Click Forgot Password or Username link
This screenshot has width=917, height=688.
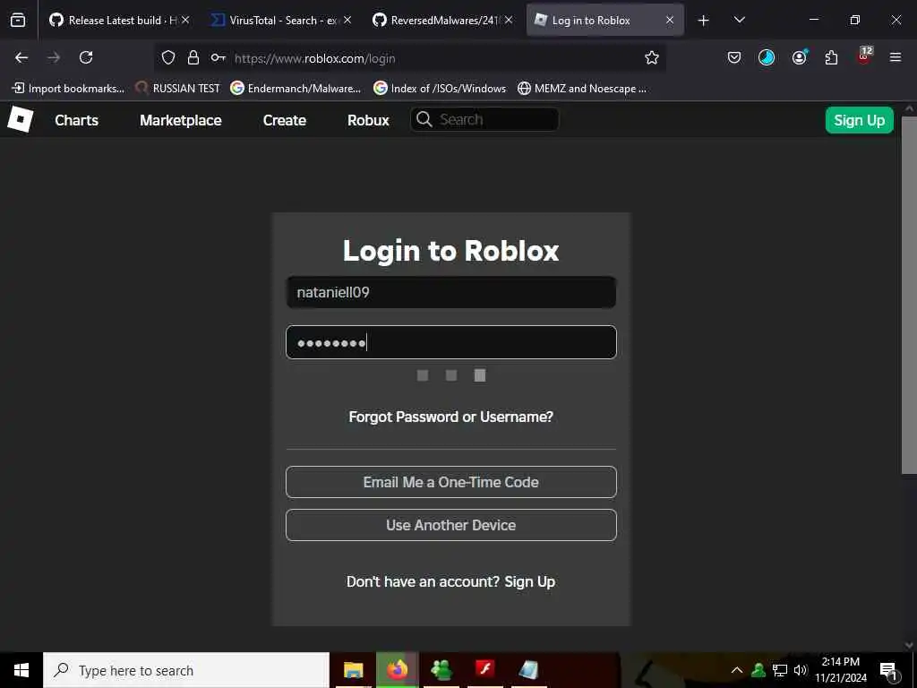click(x=451, y=417)
